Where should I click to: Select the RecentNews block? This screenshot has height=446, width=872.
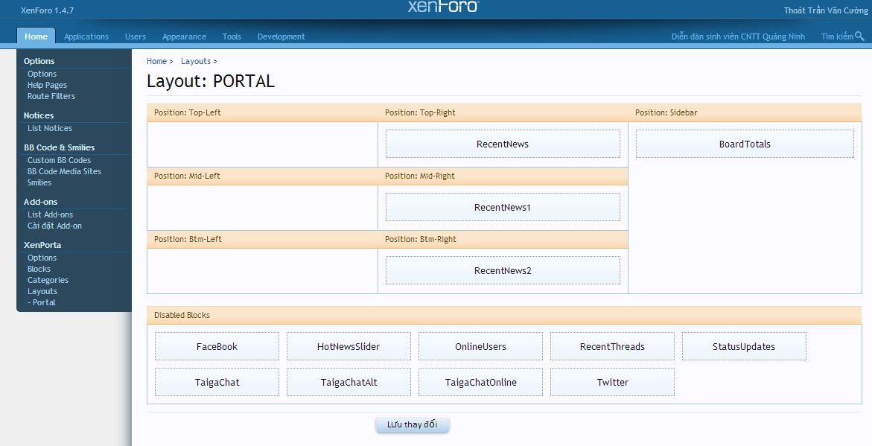503,144
